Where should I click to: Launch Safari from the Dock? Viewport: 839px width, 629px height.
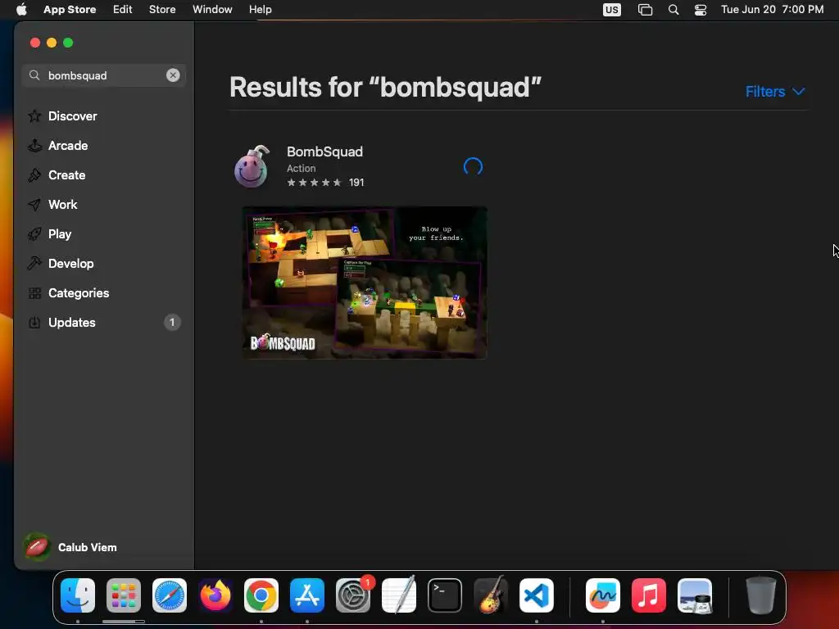click(170, 595)
